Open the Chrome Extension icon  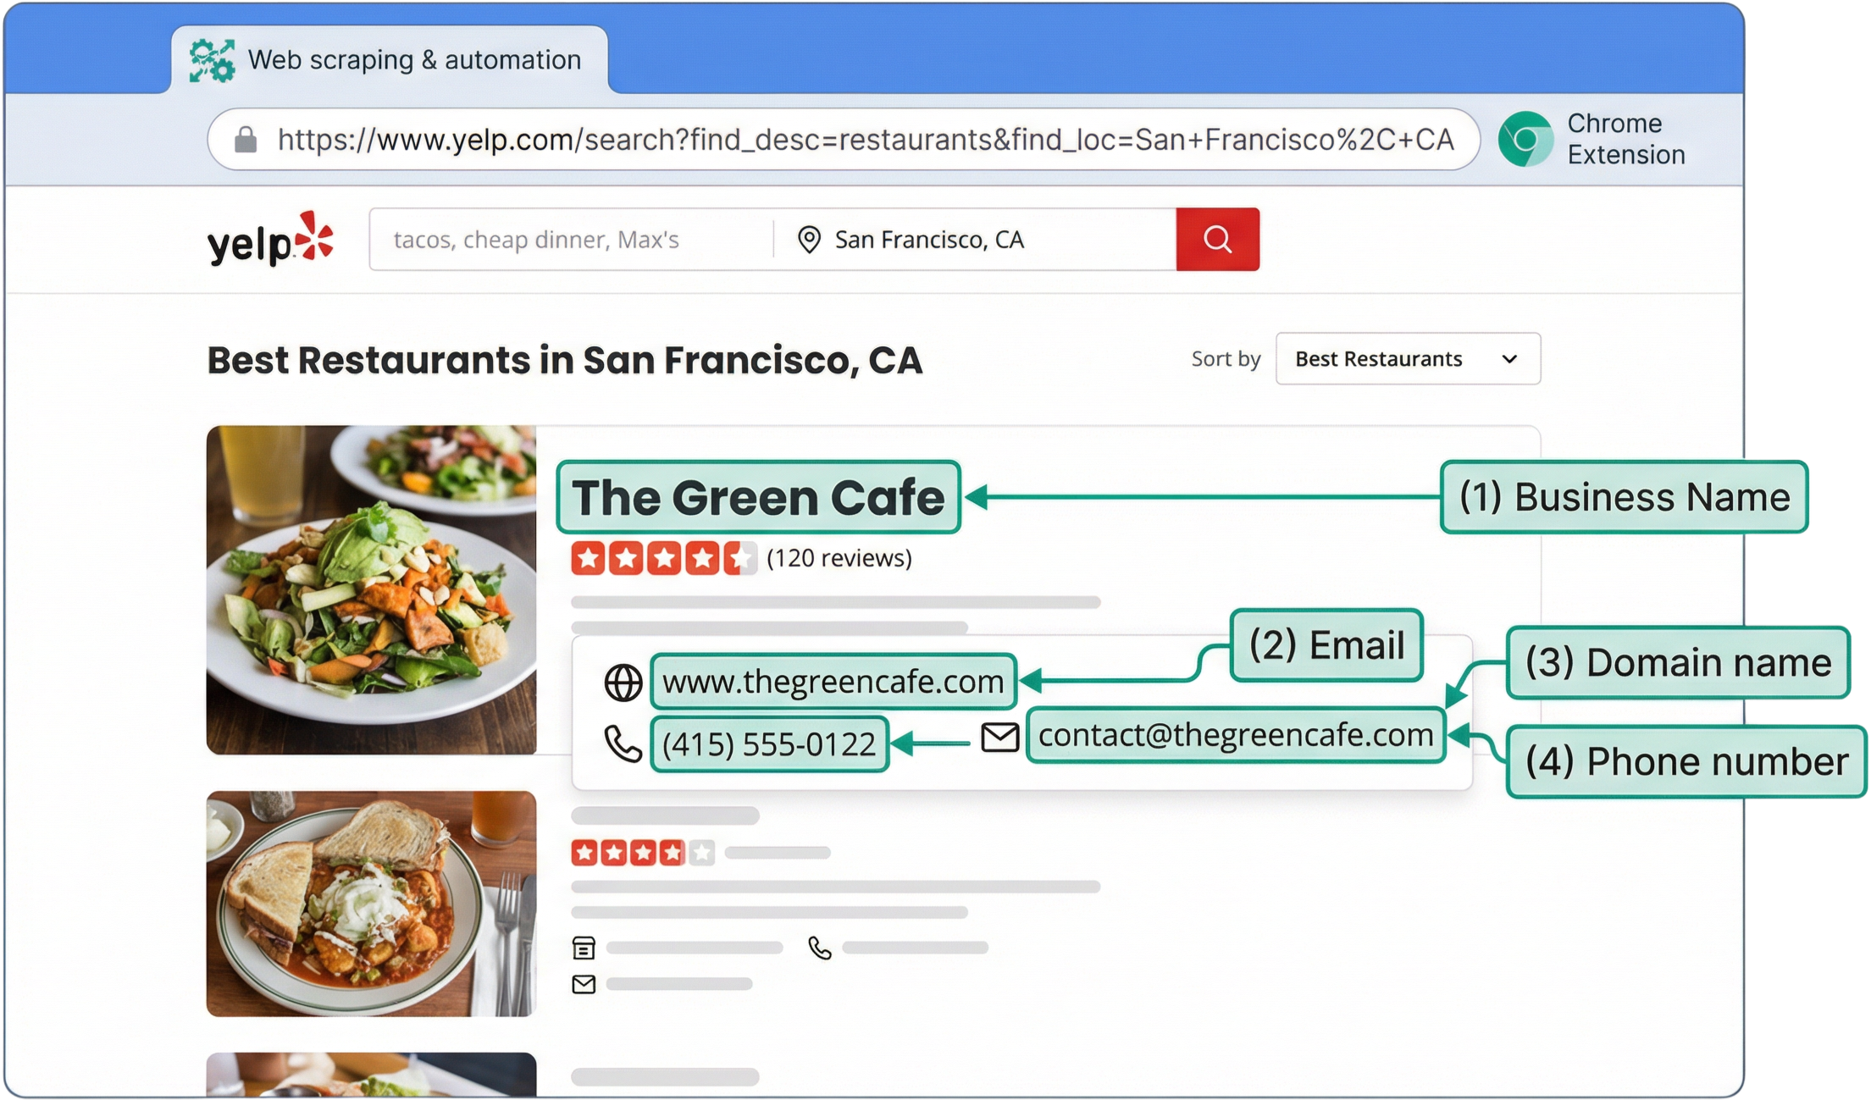[1525, 139]
